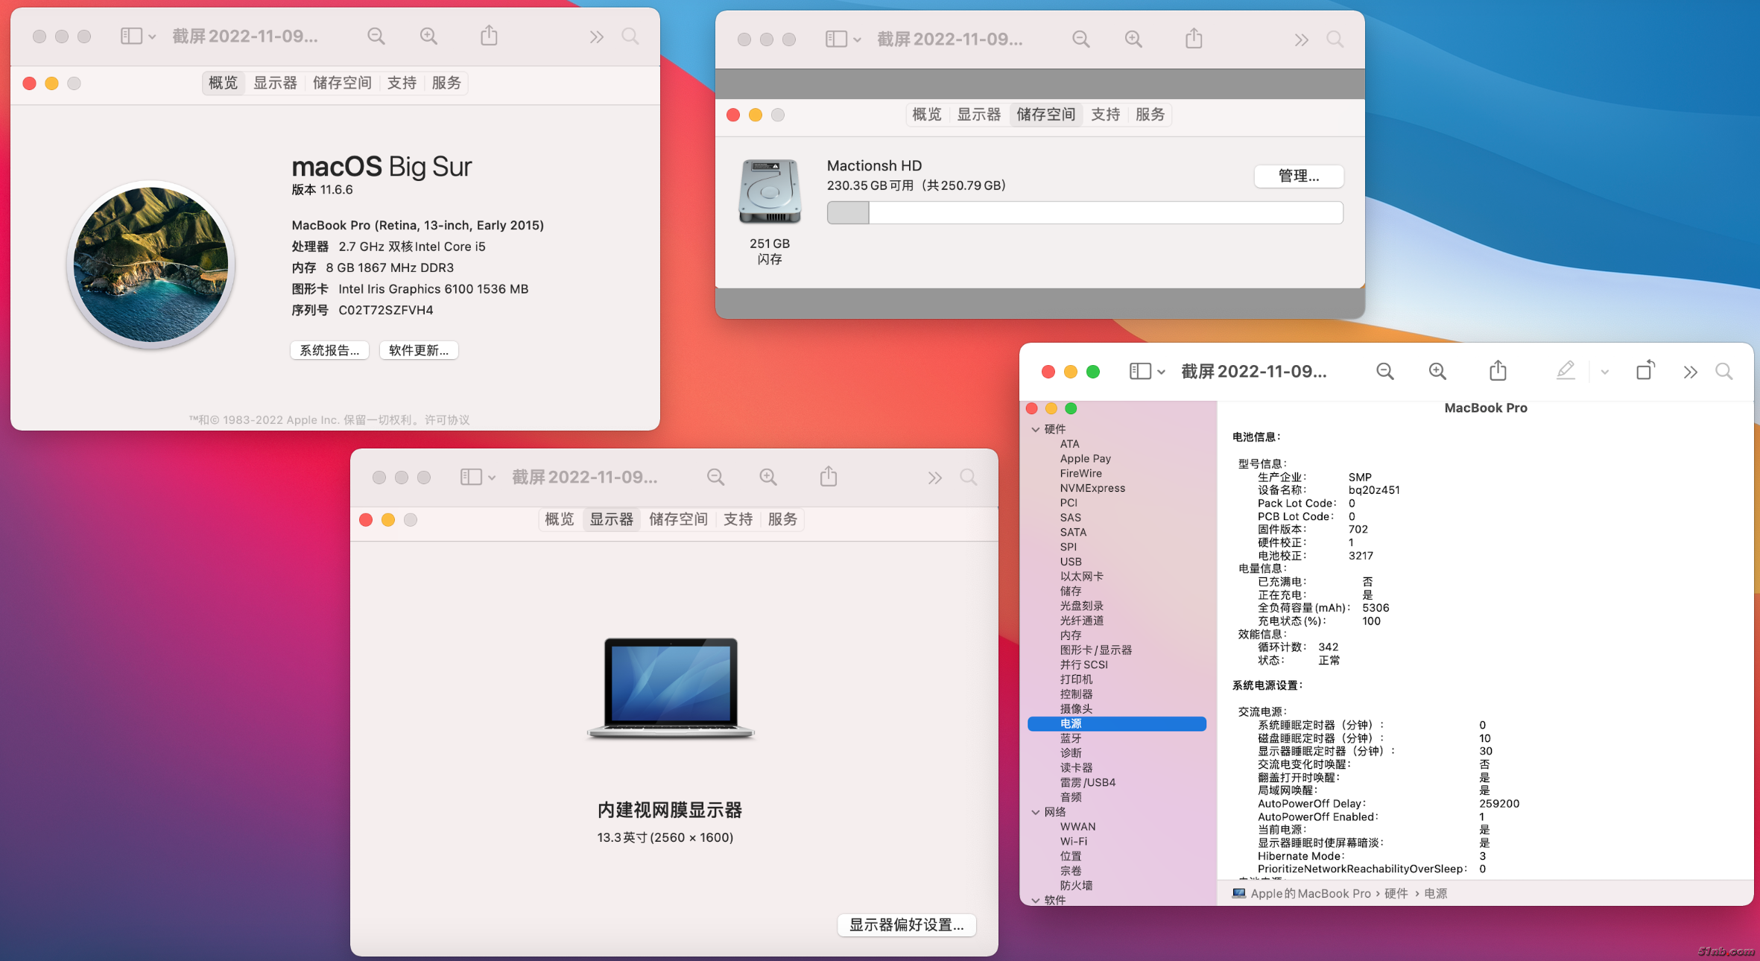Select the 支持 tab in the macOS Big Sur window
The width and height of the screenshot is (1760, 961).
tap(402, 83)
